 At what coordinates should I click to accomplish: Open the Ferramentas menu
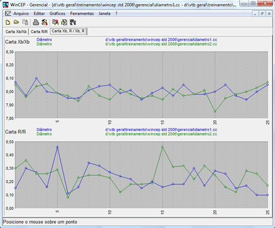(82, 14)
